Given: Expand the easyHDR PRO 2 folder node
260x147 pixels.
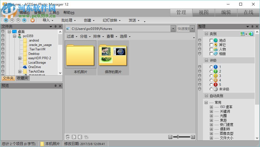Looking at the screenshot, I should [x=20, y=58].
